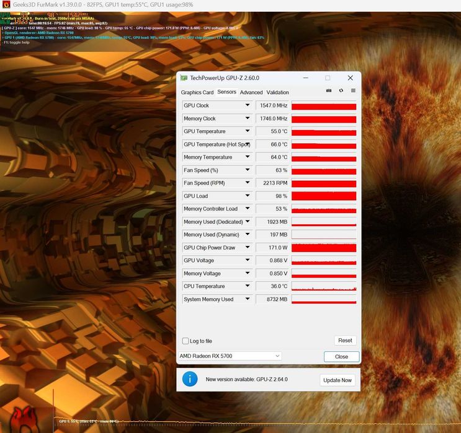This screenshot has height=433, width=461.
Task: Click the GPU-Z screenshot camera icon
Action: 329,90
